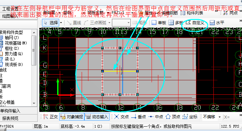Activate the 选择 (Select) arrow tool

point(51,23)
